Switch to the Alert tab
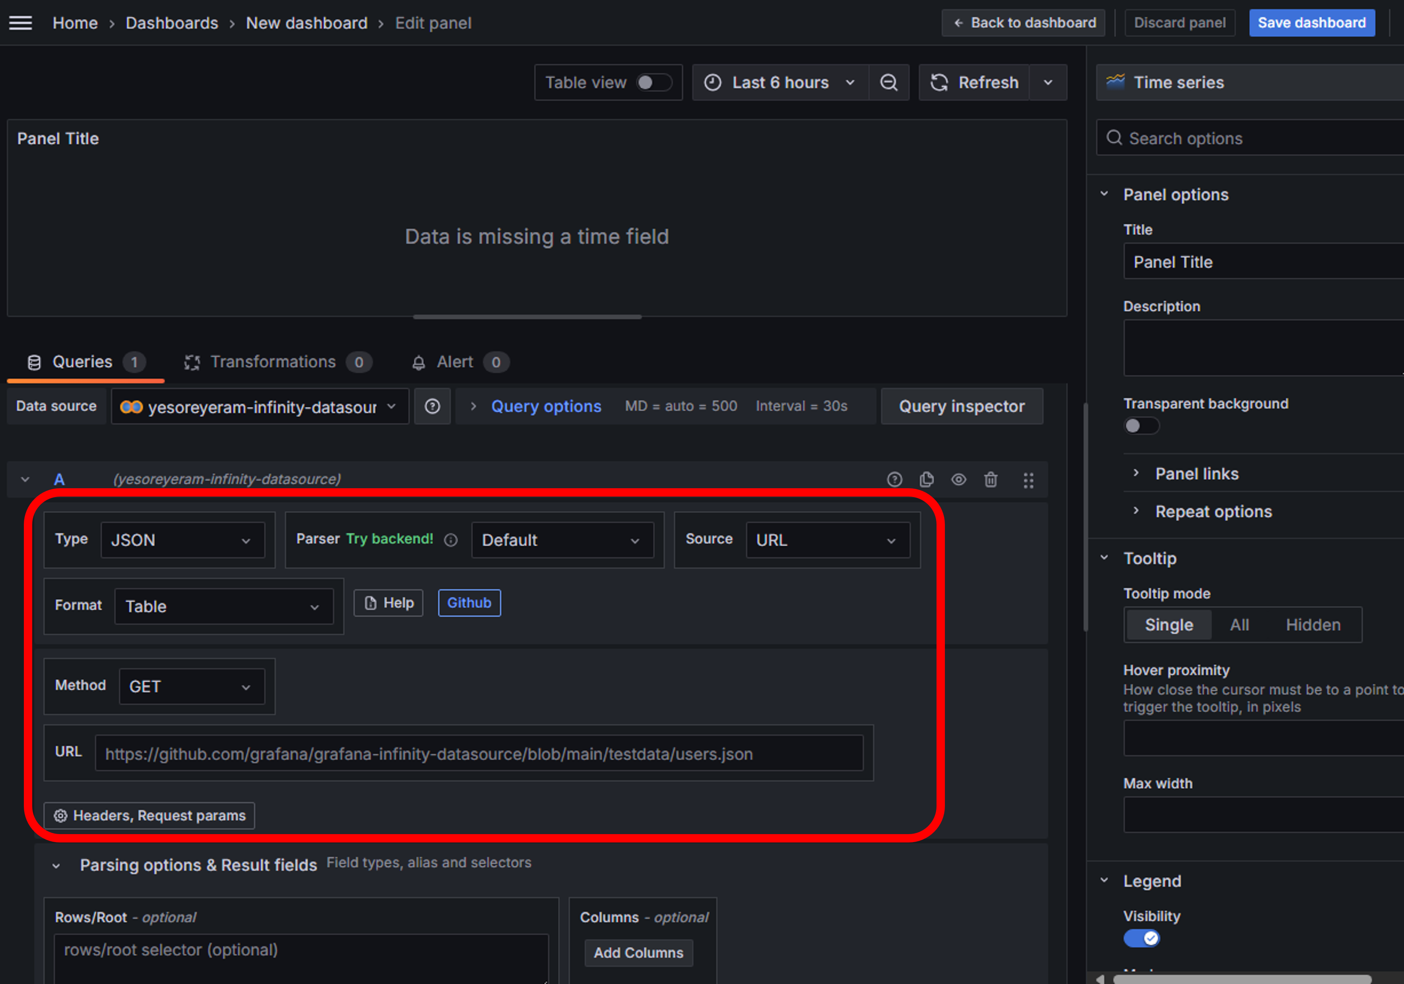1404x984 pixels. point(460,362)
